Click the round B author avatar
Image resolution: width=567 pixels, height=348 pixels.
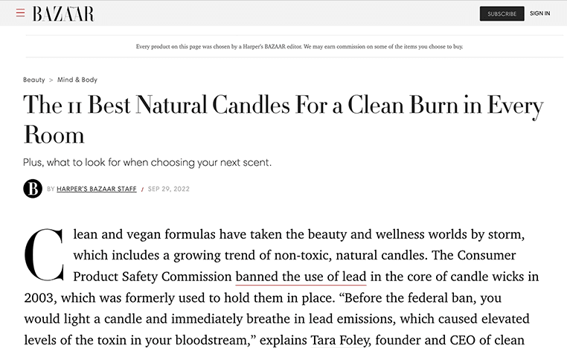click(x=33, y=189)
